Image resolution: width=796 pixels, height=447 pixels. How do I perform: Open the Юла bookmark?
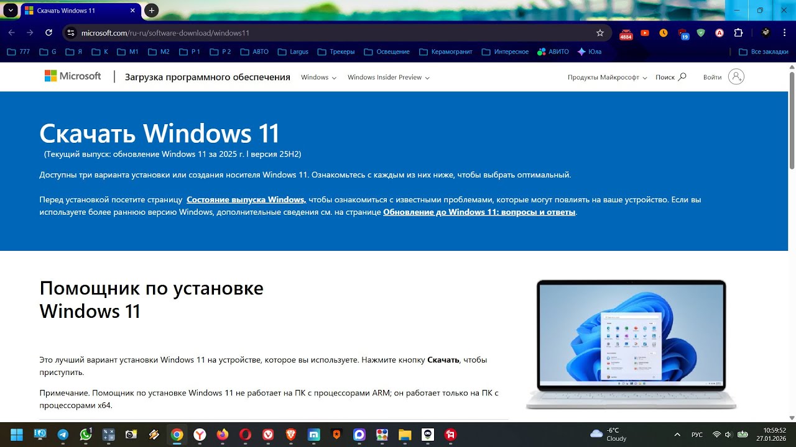(x=590, y=52)
